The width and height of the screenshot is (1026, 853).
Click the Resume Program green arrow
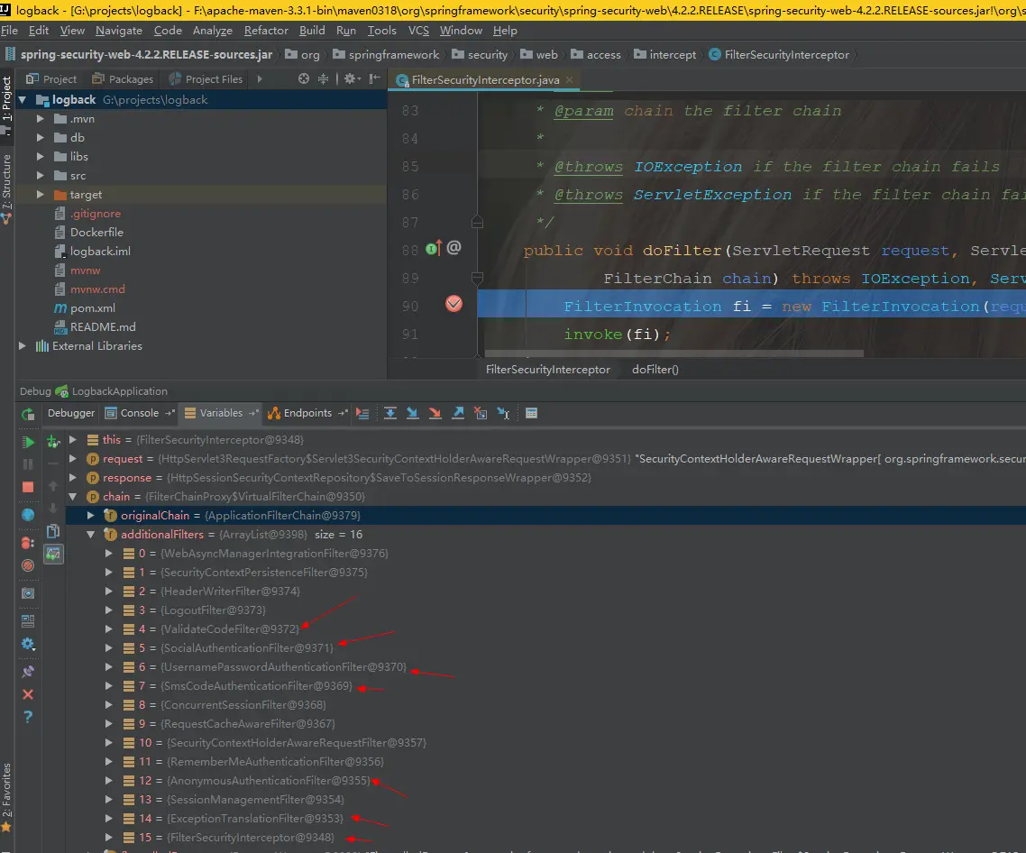28,442
